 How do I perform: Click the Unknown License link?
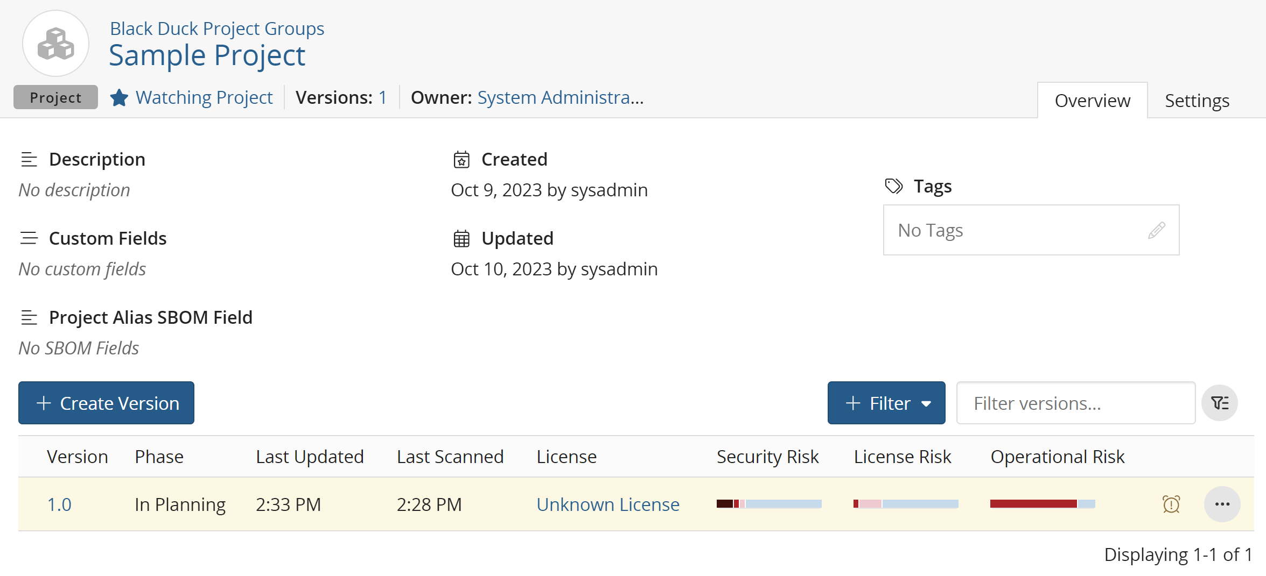608,504
